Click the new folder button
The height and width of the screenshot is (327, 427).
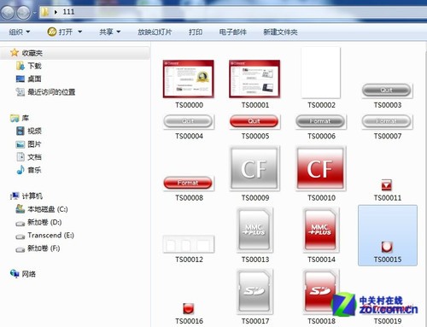click(x=280, y=32)
